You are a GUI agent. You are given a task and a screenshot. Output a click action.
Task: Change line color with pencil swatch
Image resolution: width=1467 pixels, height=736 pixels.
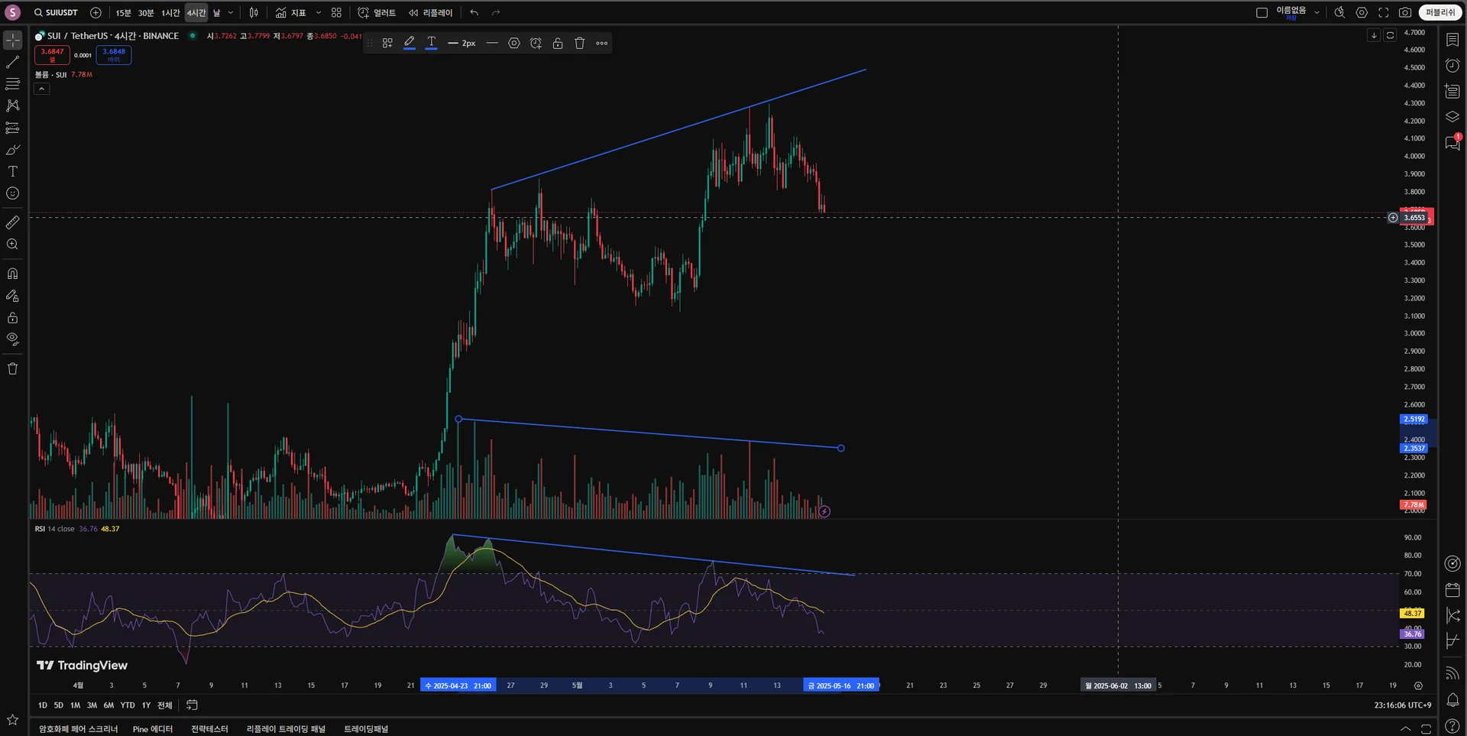tap(410, 44)
